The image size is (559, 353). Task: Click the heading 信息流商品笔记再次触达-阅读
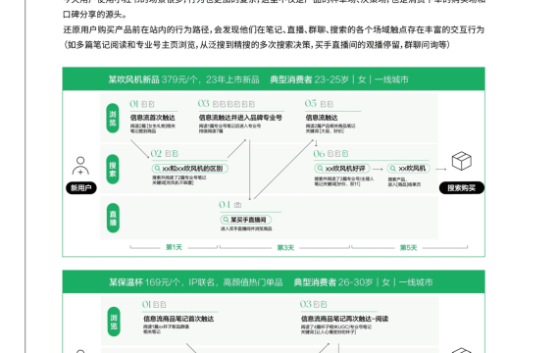pos(344,319)
